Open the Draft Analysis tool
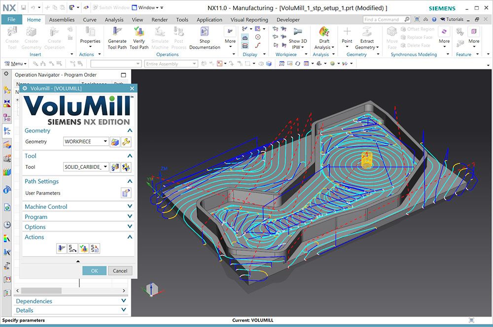The width and height of the screenshot is (493, 327). [324, 38]
